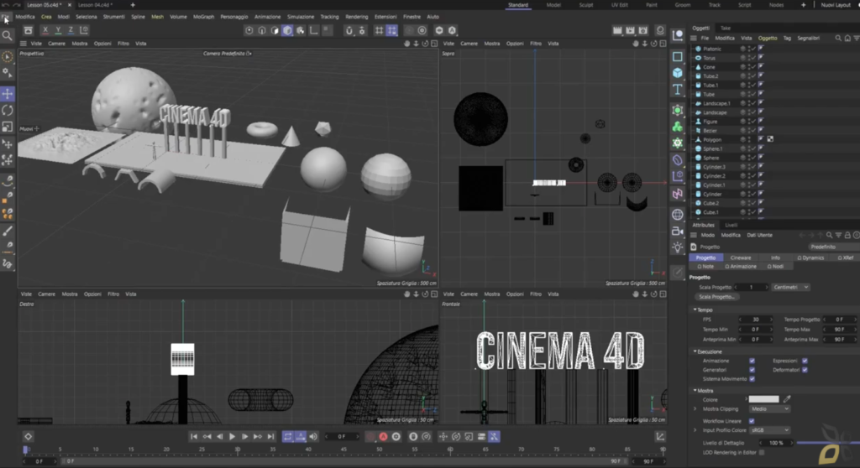
Task: Switch to the Cineware tab
Action: [x=741, y=257]
